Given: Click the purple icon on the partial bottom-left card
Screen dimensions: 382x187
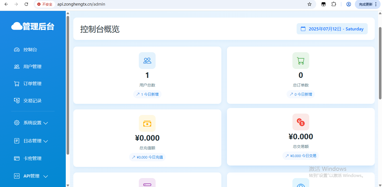Looking at the screenshot, I should point(147,183).
